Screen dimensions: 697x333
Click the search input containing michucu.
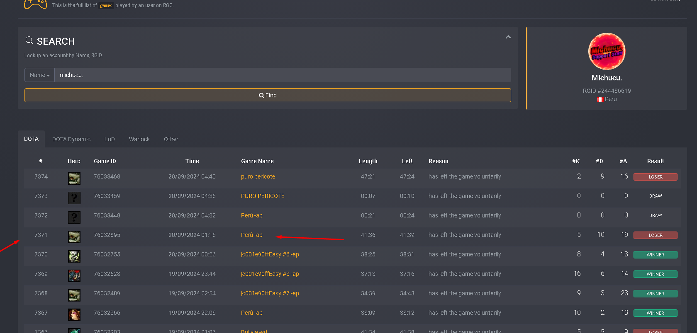point(283,75)
